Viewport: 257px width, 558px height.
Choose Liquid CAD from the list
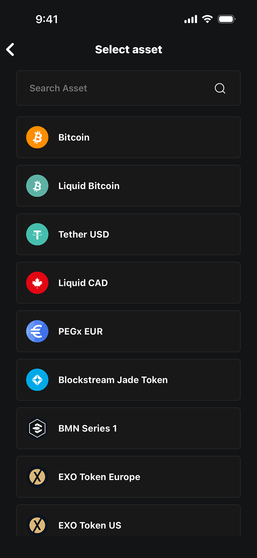pos(129,283)
